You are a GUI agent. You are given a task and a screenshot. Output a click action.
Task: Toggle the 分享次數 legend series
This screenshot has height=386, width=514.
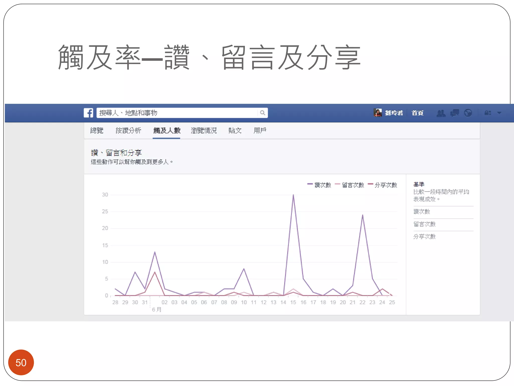[382, 185]
